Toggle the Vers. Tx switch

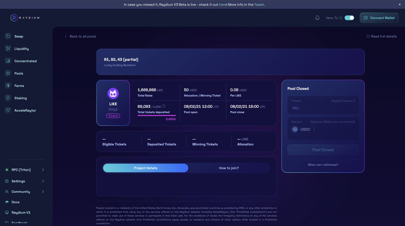pyautogui.click(x=349, y=18)
